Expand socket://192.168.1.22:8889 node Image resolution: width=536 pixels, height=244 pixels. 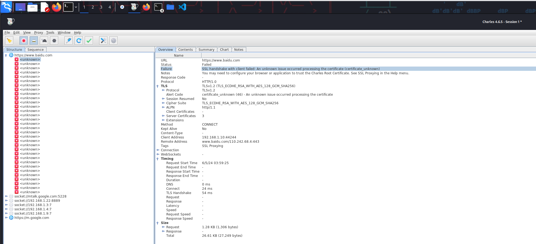[x=6, y=201]
